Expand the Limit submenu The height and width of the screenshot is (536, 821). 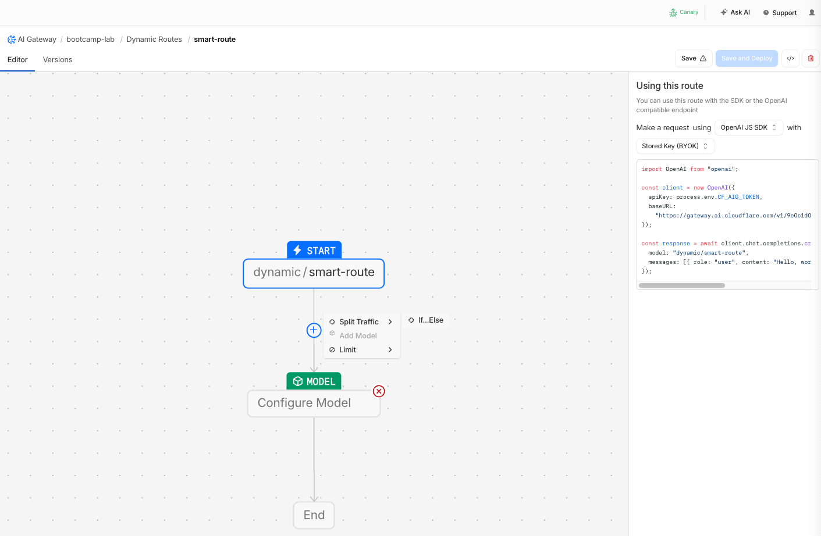coord(361,349)
